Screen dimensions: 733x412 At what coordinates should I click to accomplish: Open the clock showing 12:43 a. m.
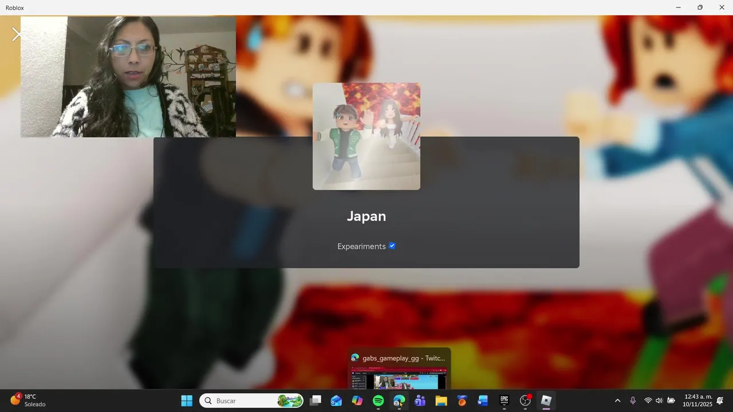click(698, 400)
